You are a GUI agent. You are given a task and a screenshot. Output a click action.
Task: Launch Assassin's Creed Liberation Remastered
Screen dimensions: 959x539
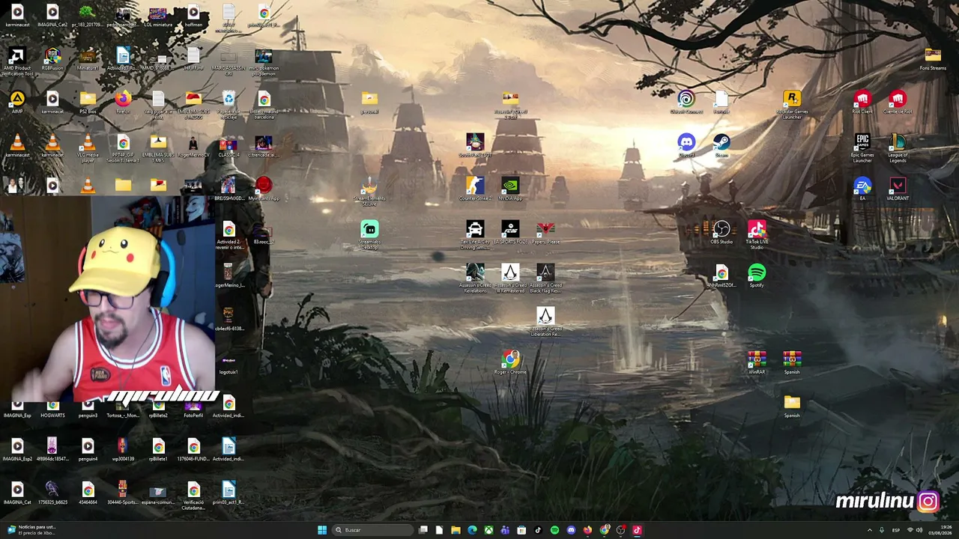(545, 323)
